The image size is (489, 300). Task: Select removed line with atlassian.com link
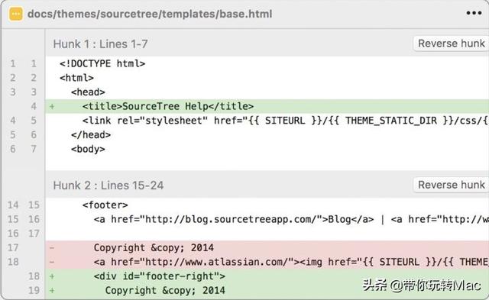pos(267,262)
